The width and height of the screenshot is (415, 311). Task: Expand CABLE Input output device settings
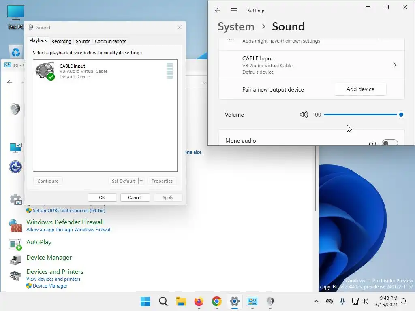point(395,65)
